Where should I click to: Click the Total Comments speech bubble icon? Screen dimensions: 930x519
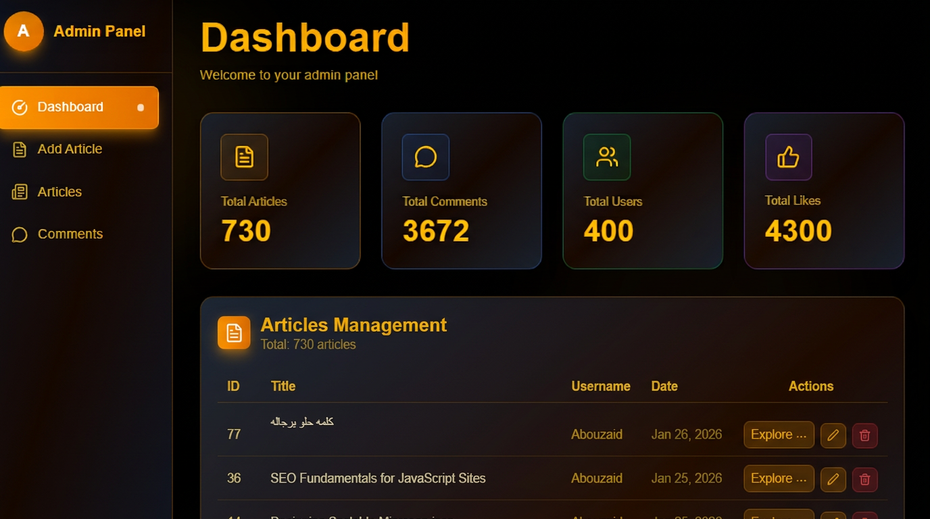tap(426, 157)
